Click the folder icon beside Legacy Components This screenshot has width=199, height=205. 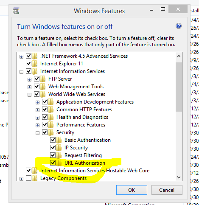click(x=34, y=178)
